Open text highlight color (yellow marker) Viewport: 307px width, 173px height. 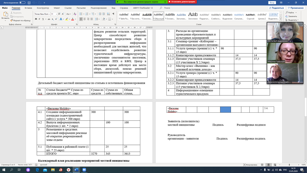67,19
